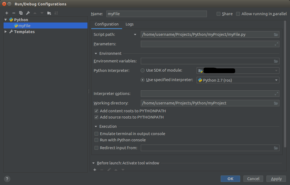Screen dimensions: 290x185
Task: Expand the Parameters field editor
Action: coord(276,44)
